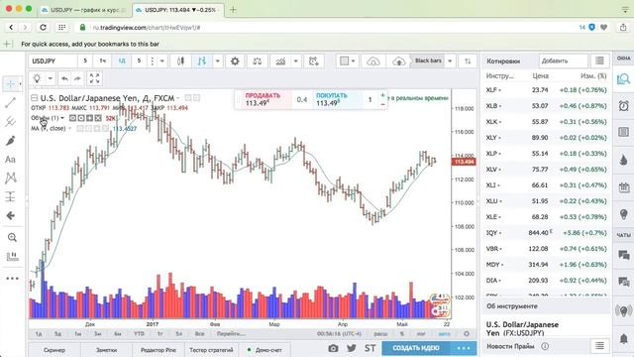
Task: Take chart snapshot with camera icon
Action: (x=333, y=348)
